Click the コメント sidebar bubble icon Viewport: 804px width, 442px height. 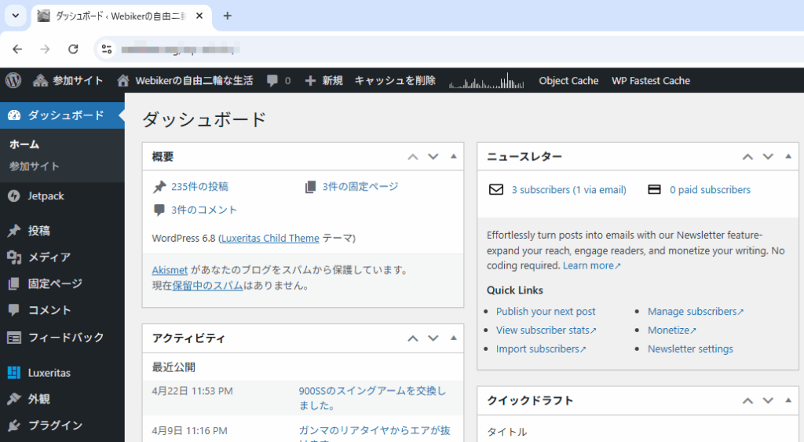click(14, 309)
